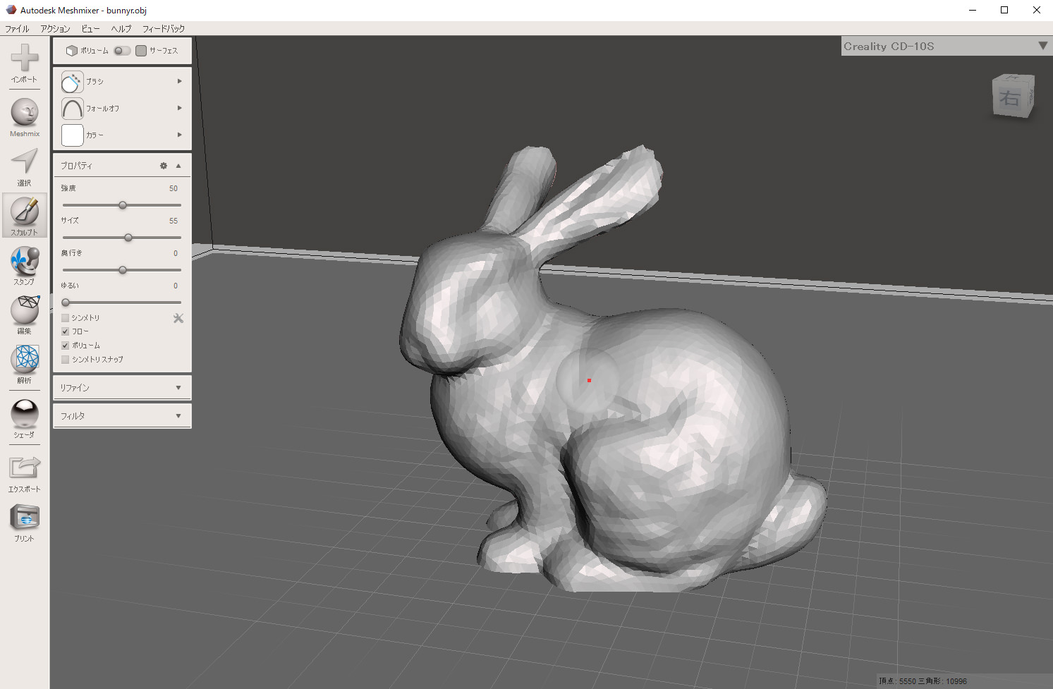1053x689 pixels.
Task: Enable the シンメトリ checkbox
Action: click(x=66, y=318)
